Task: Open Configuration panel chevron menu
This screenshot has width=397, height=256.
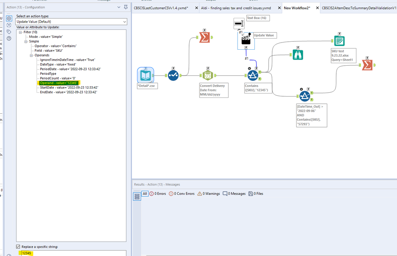Action: [x=119, y=7]
